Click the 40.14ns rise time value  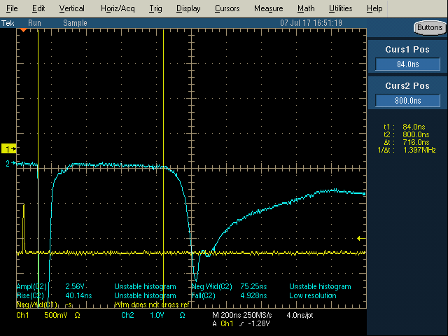coord(78,295)
